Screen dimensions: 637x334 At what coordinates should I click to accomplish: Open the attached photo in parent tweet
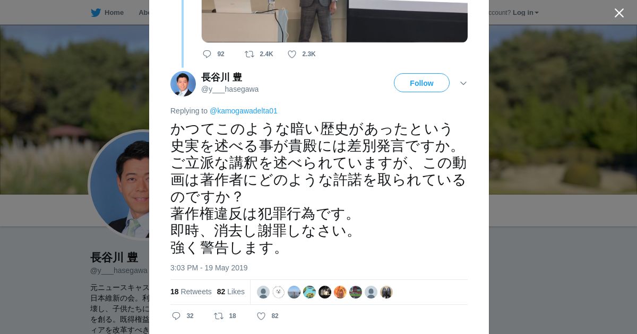[334, 21]
